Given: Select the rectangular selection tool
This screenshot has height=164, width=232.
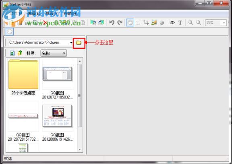Looking at the screenshot, I should click(138, 23).
